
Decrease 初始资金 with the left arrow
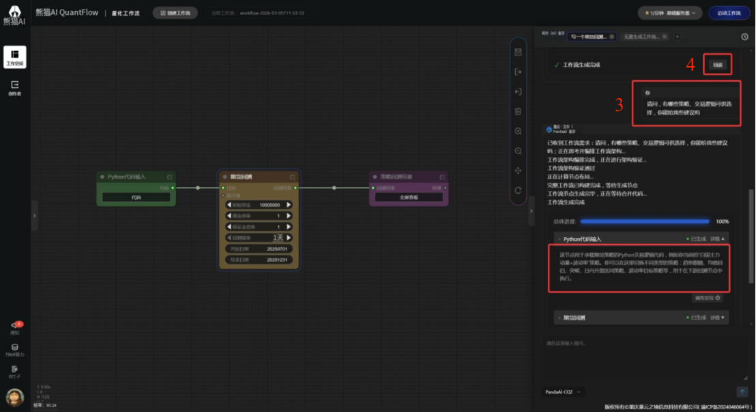pyautogui.click(x=229, y=205)
